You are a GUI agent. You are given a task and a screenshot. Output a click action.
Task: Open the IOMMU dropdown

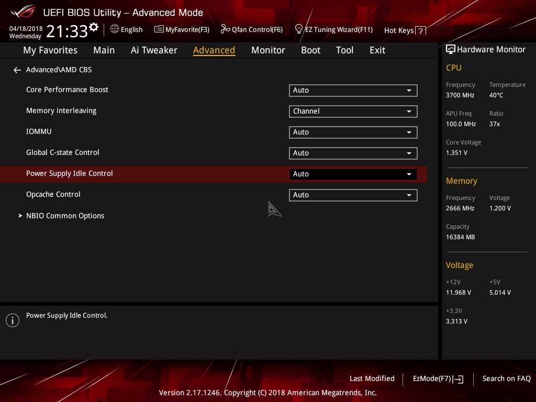[x=353, y=132]
